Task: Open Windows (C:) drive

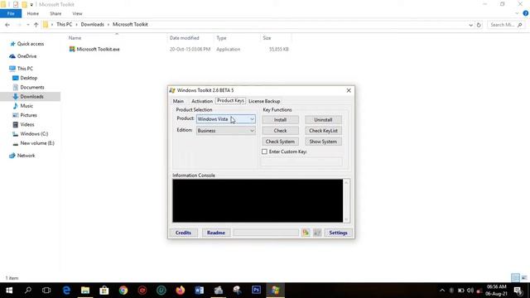Action: point(34,134)
